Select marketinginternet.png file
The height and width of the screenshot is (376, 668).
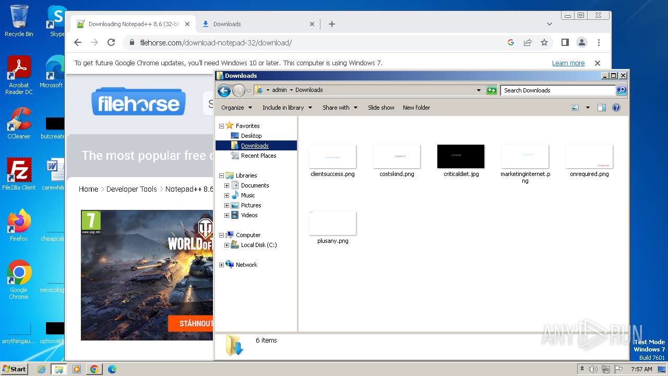point(525,164)
